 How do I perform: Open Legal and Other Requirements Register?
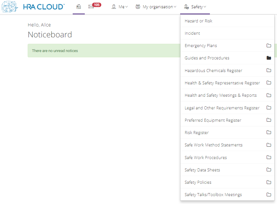227,108
